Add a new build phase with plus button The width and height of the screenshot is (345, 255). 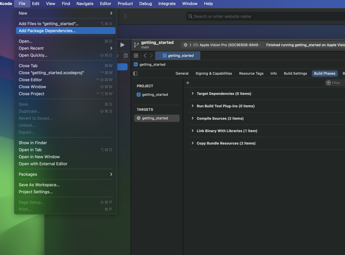pyautogui.click(x=188, y=83)
